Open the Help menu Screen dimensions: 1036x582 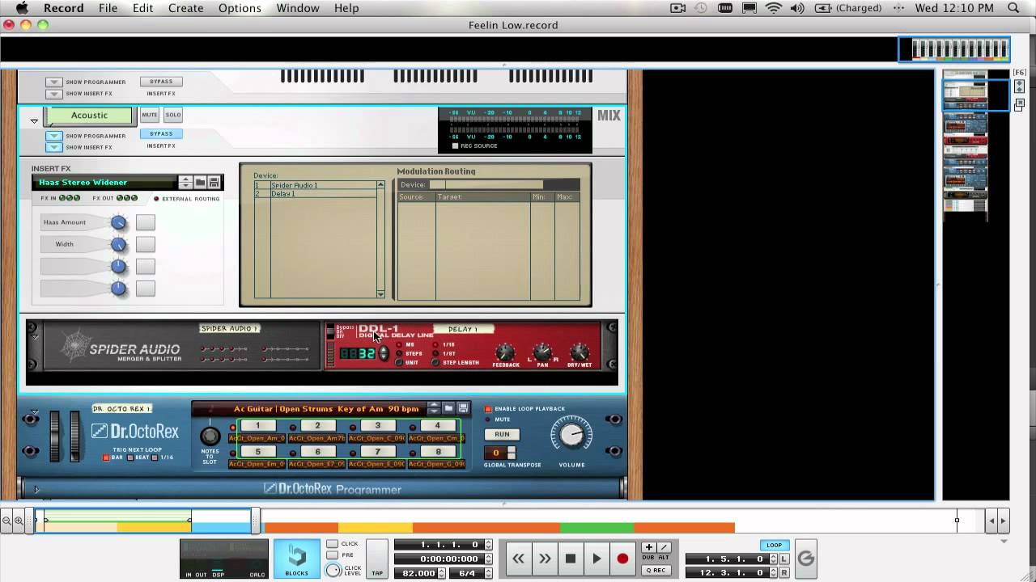pos(346,8)
